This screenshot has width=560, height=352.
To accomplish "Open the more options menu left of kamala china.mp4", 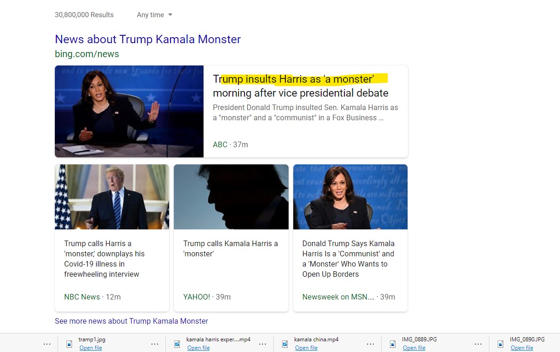I will point(263,344).
